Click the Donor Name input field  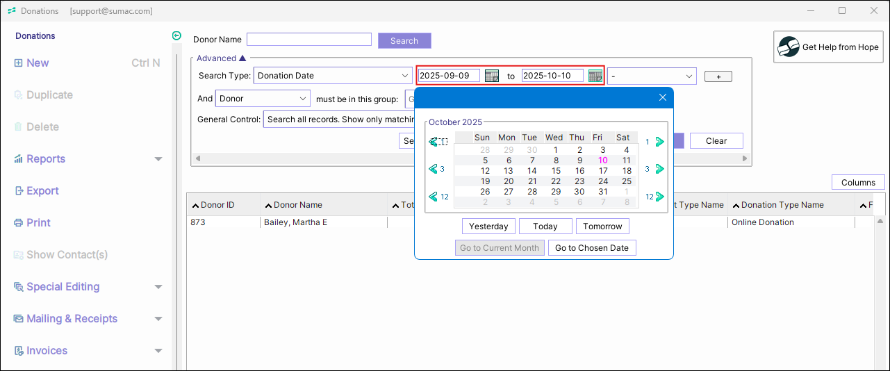point(309,40)
